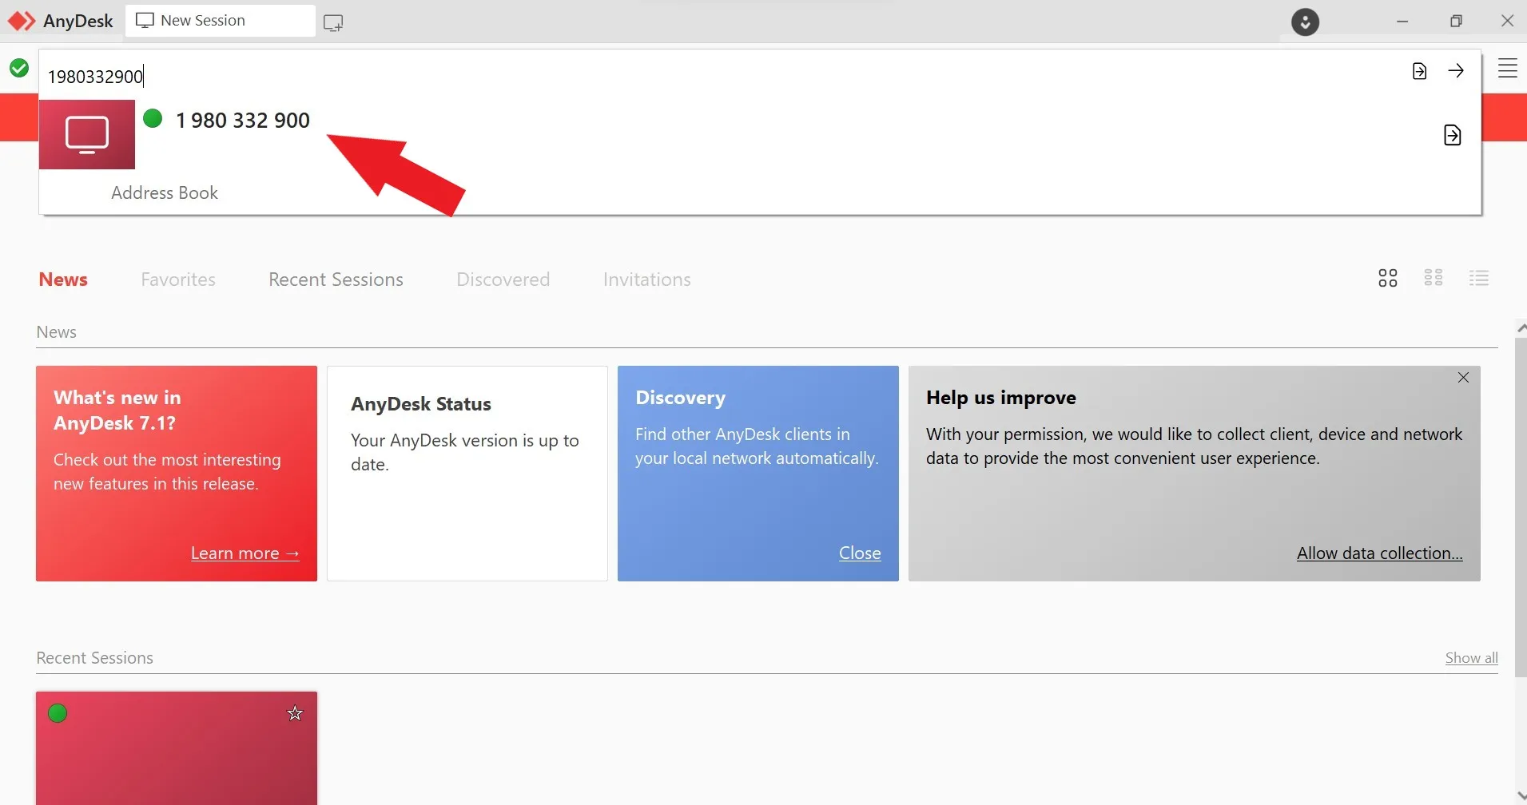Open the AnyDesk hamburger main menu
Screen dimensions: 1527x805
point(1508,68)
